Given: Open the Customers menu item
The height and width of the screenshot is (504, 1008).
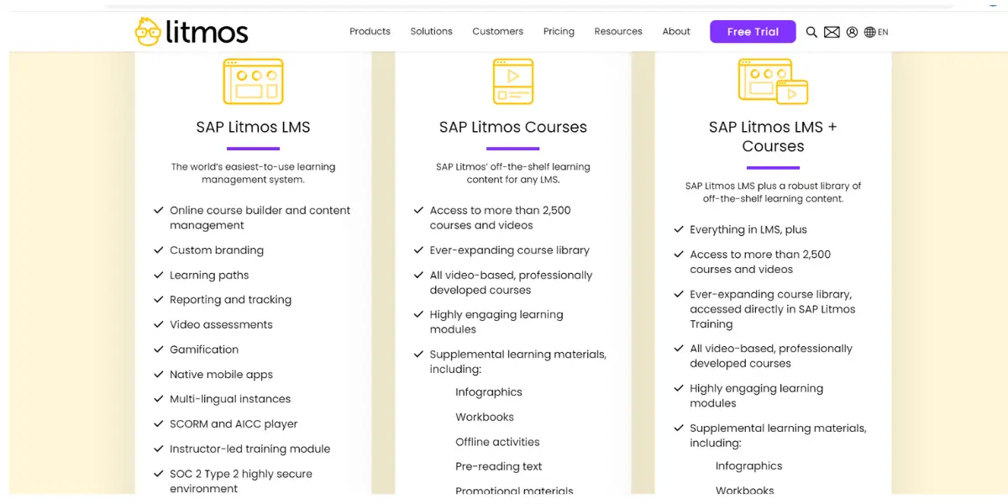Looking at the screenshot, I should [x=497, y=32].
